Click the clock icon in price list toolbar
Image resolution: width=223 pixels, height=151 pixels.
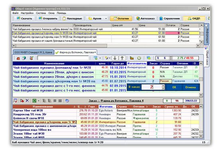pos(139,58)
